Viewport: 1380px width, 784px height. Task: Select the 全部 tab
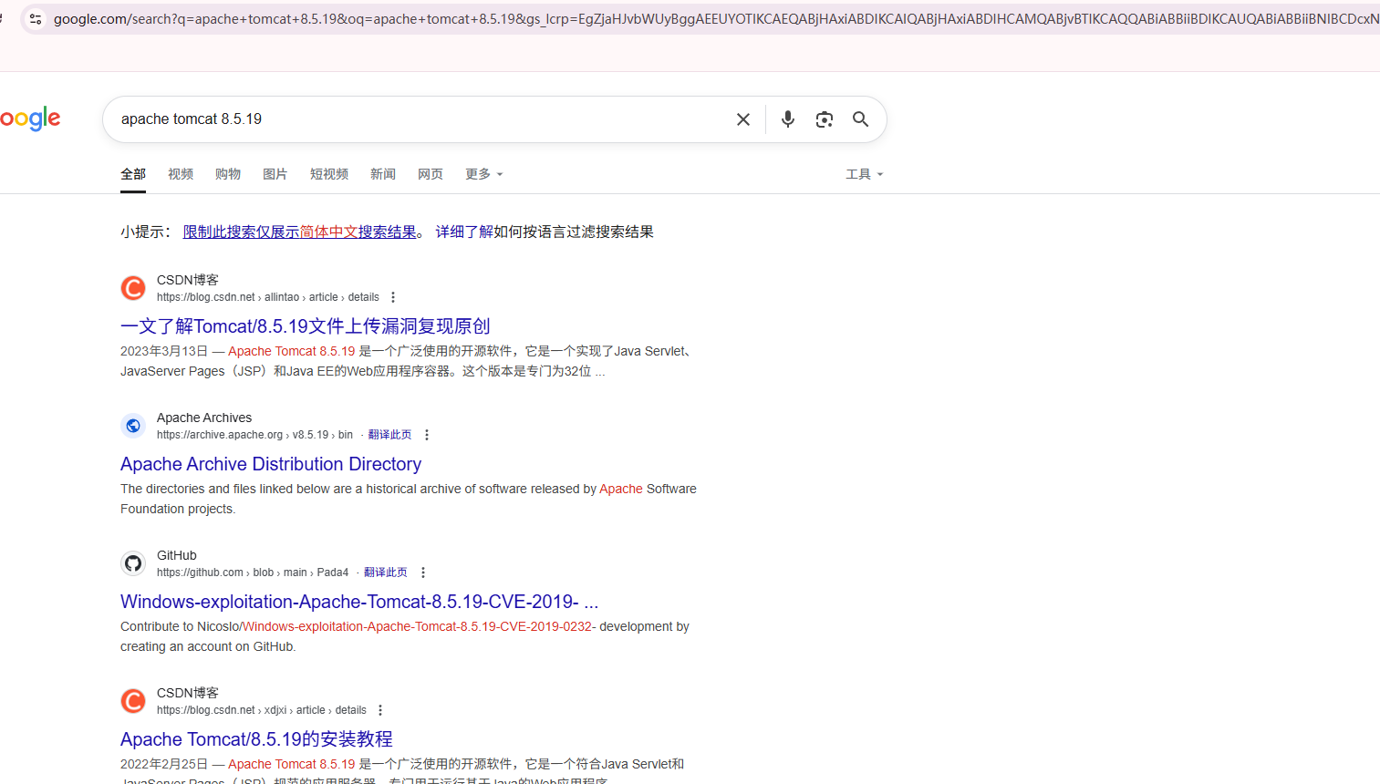[133, 174]
